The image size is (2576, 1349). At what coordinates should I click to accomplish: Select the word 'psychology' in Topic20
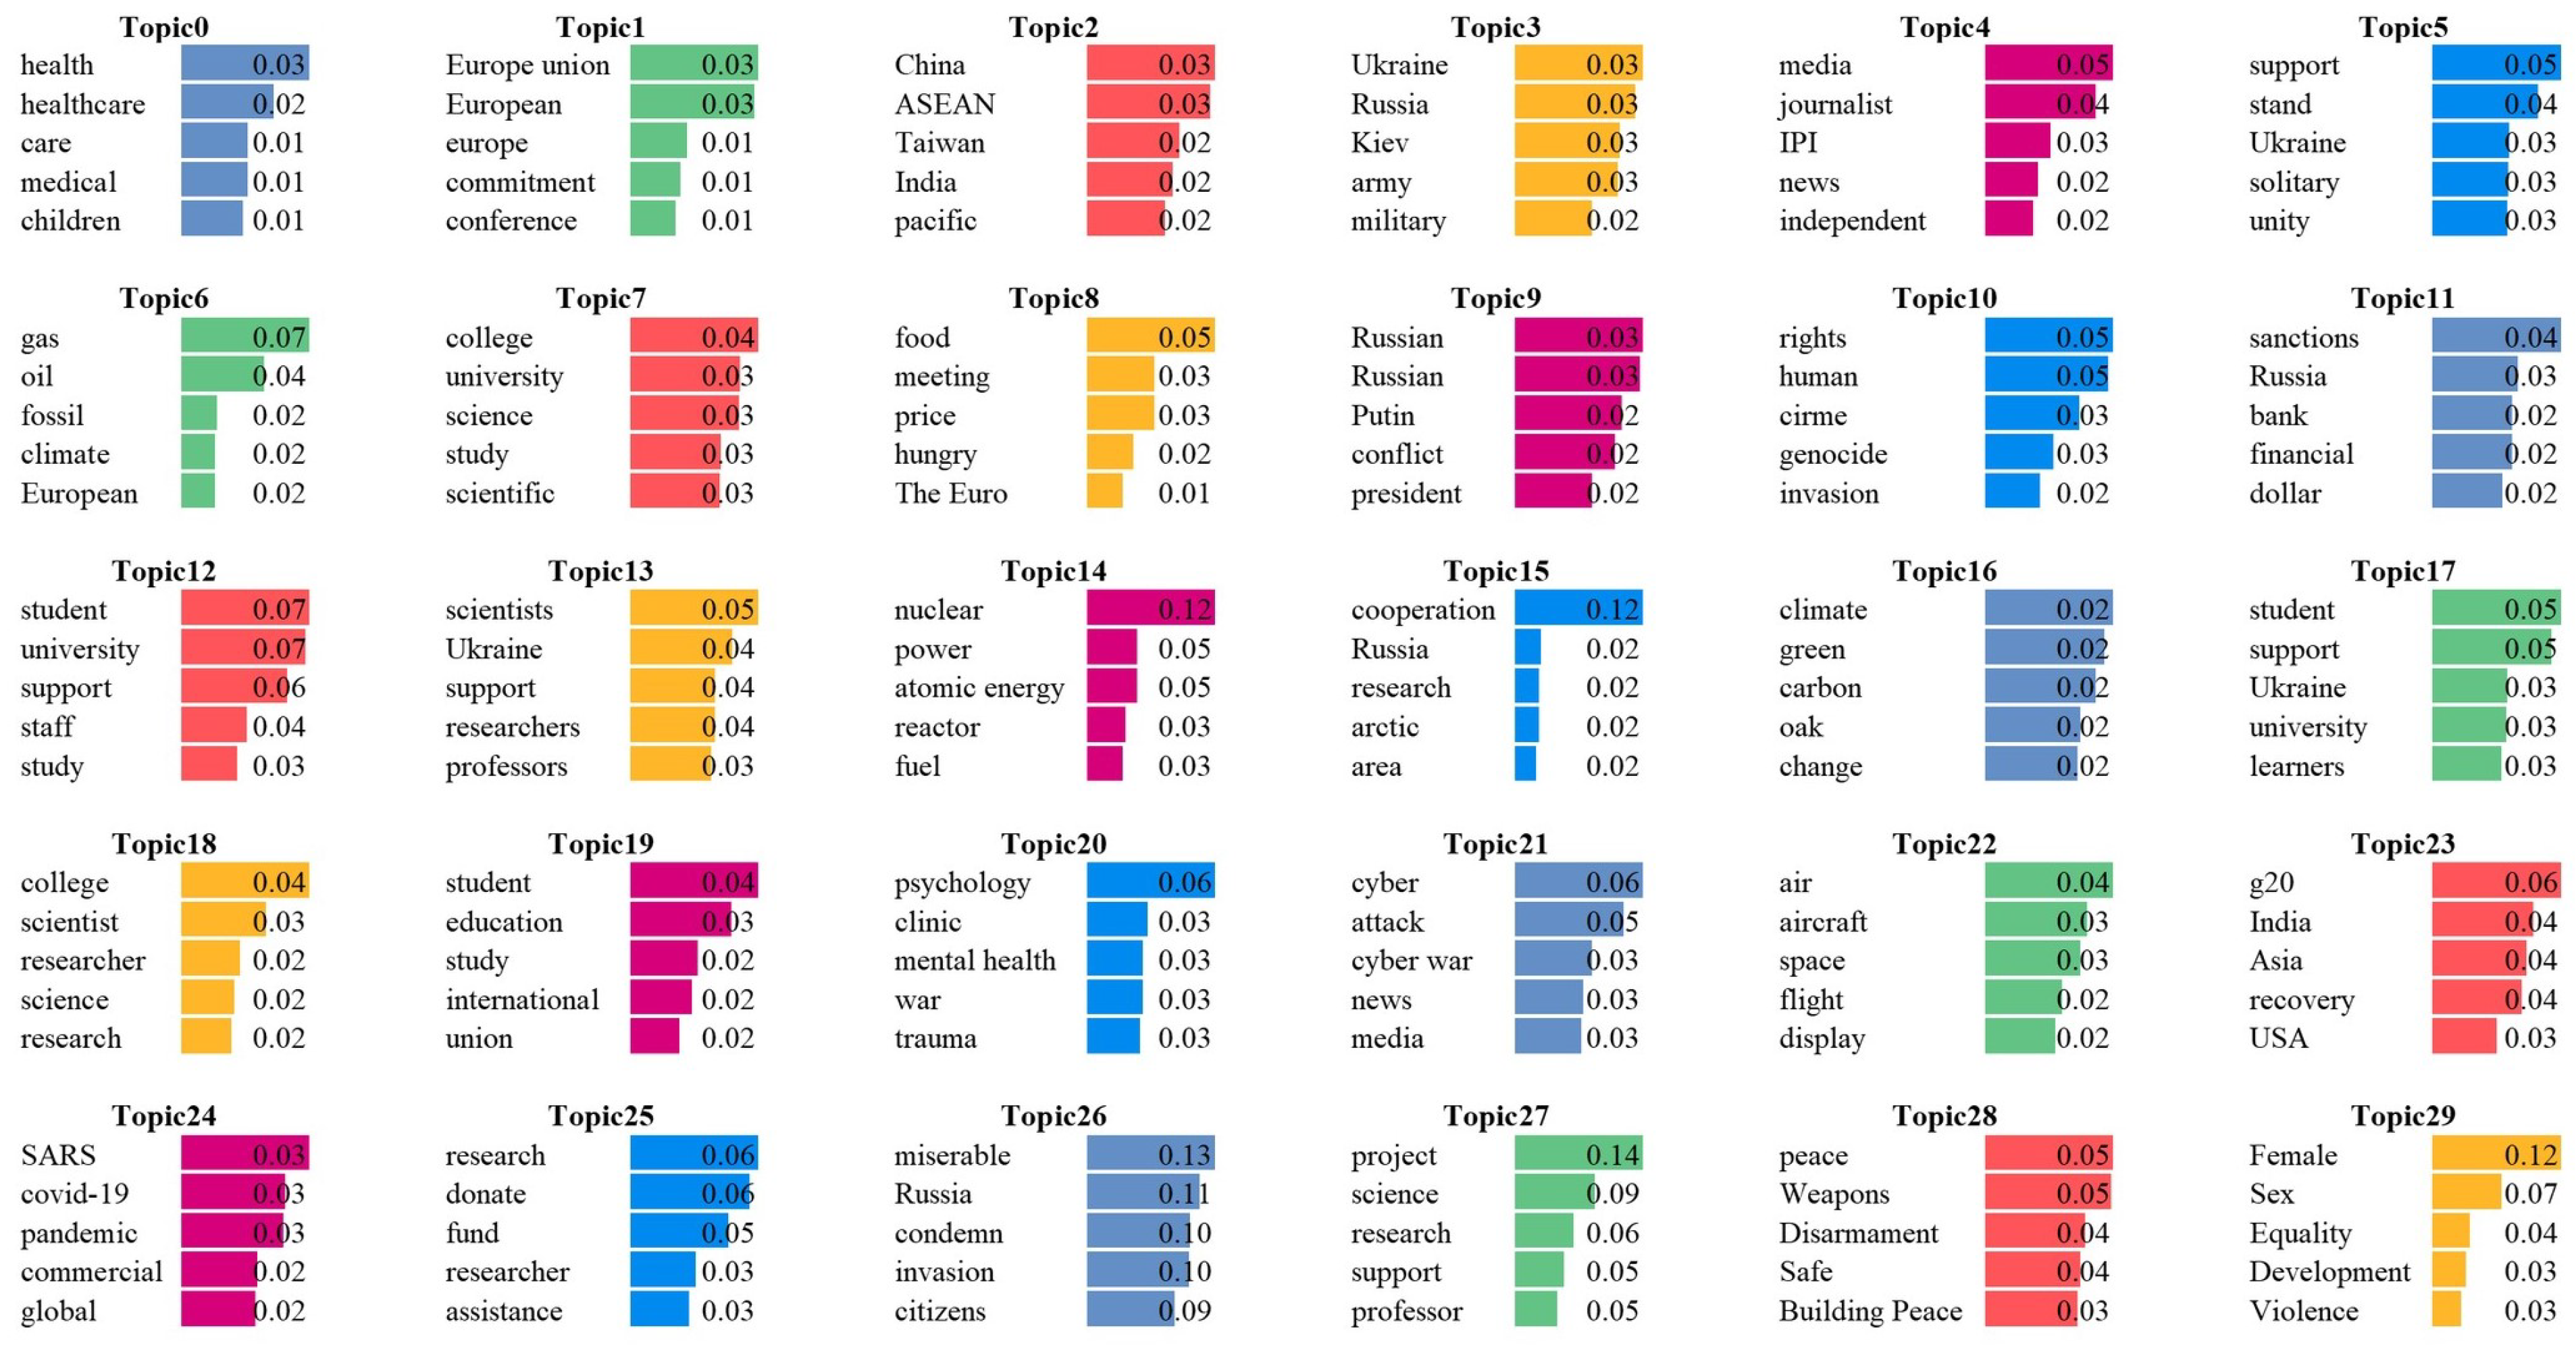(x=961, y=882)
